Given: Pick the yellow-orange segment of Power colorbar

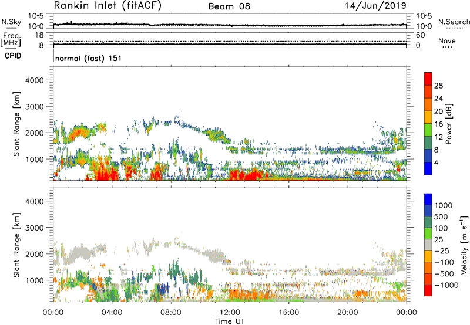Looking at the screenshot, I should (428, 117).
